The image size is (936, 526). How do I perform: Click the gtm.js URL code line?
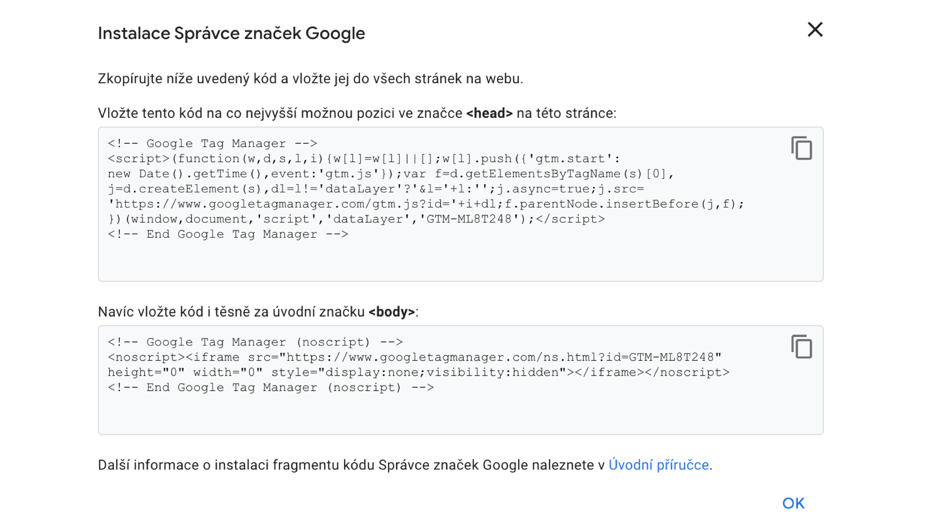click(425, 204)
